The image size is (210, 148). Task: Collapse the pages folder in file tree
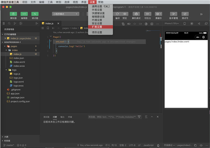tap(14, 46)
